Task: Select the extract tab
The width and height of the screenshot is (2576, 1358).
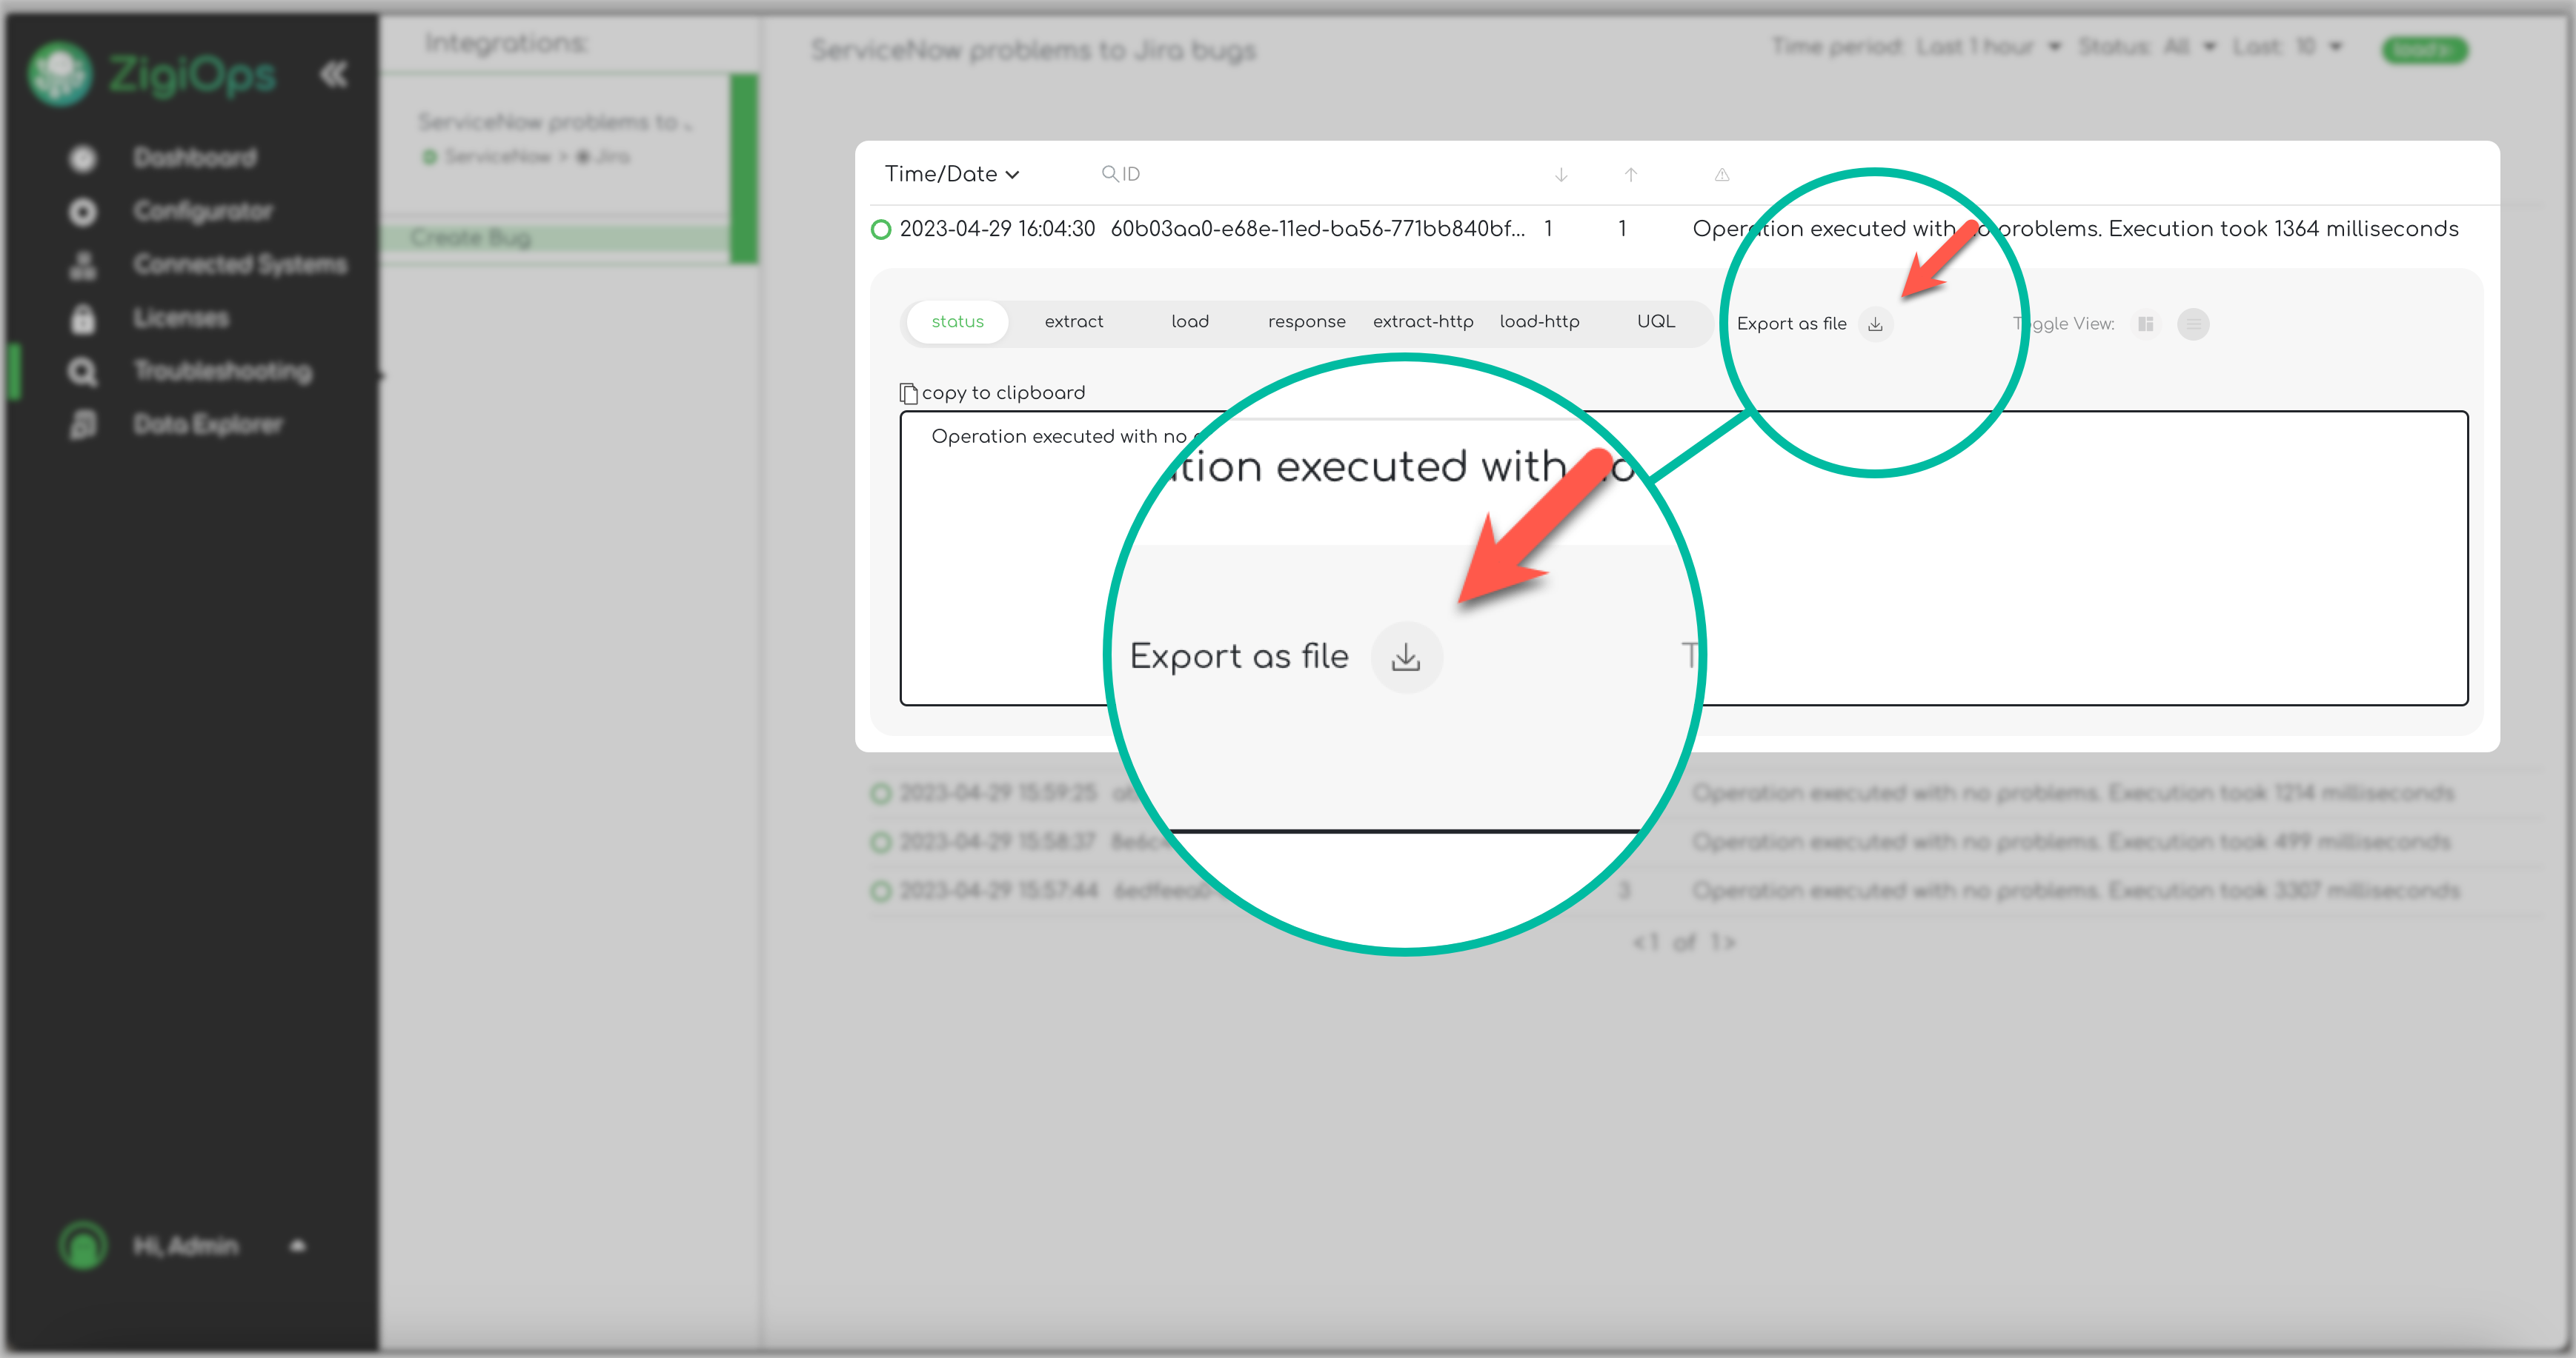Action: tap(1073, 322)
